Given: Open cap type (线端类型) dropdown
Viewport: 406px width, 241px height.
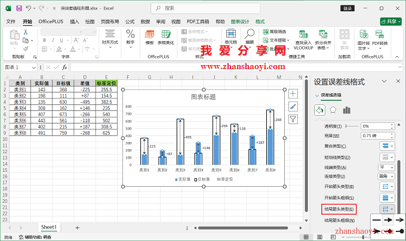Looking at the screenshot, I should (386, 168).
